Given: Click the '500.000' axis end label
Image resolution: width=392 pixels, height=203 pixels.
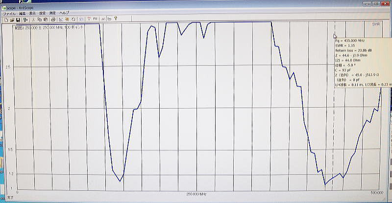Looking at the screenshot, I should pos(376,193).
